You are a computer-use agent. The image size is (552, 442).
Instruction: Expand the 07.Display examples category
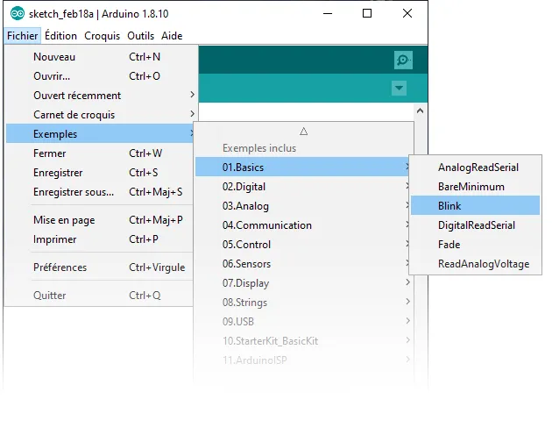[x=303, y=283]
